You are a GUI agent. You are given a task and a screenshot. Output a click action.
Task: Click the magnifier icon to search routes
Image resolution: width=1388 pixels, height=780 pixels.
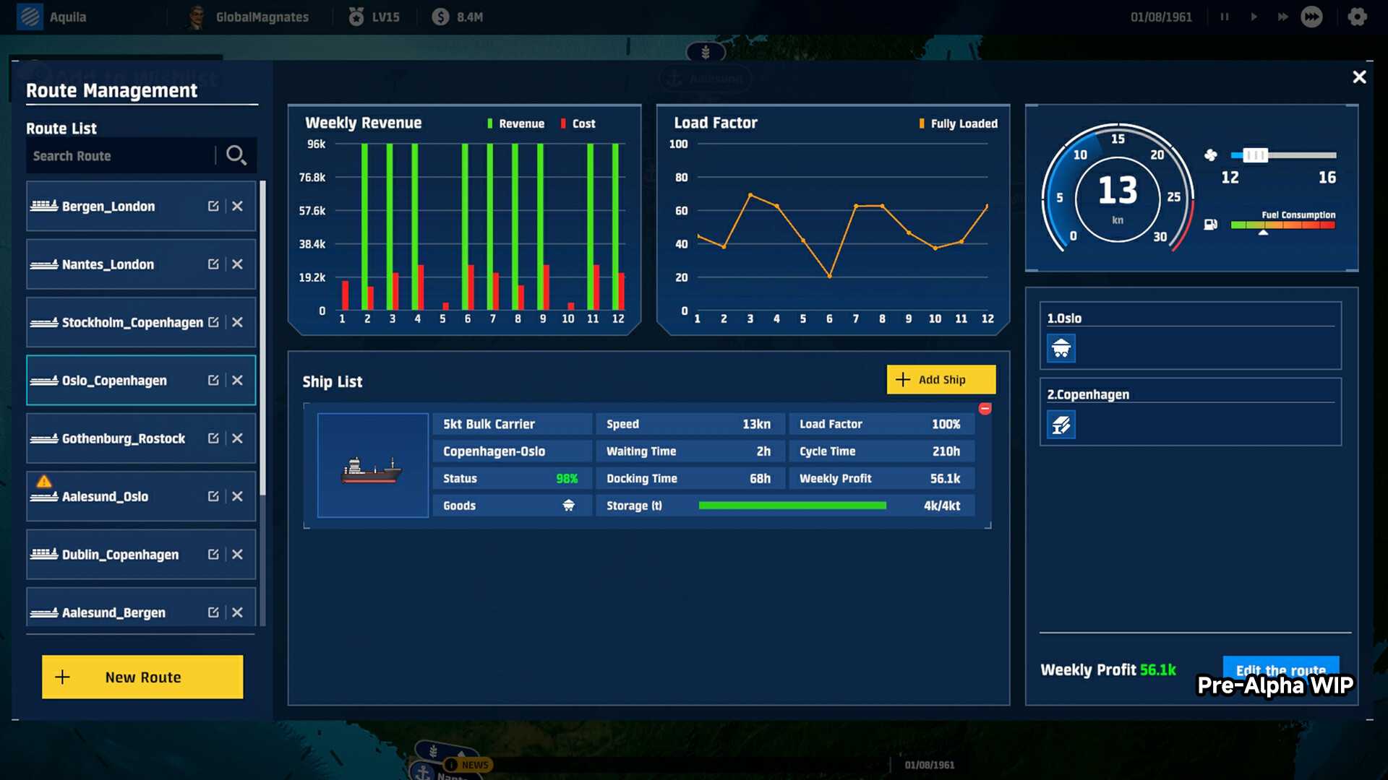tap(236, 155)
